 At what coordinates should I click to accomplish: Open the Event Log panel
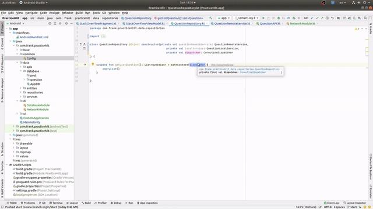pos(332,203)
